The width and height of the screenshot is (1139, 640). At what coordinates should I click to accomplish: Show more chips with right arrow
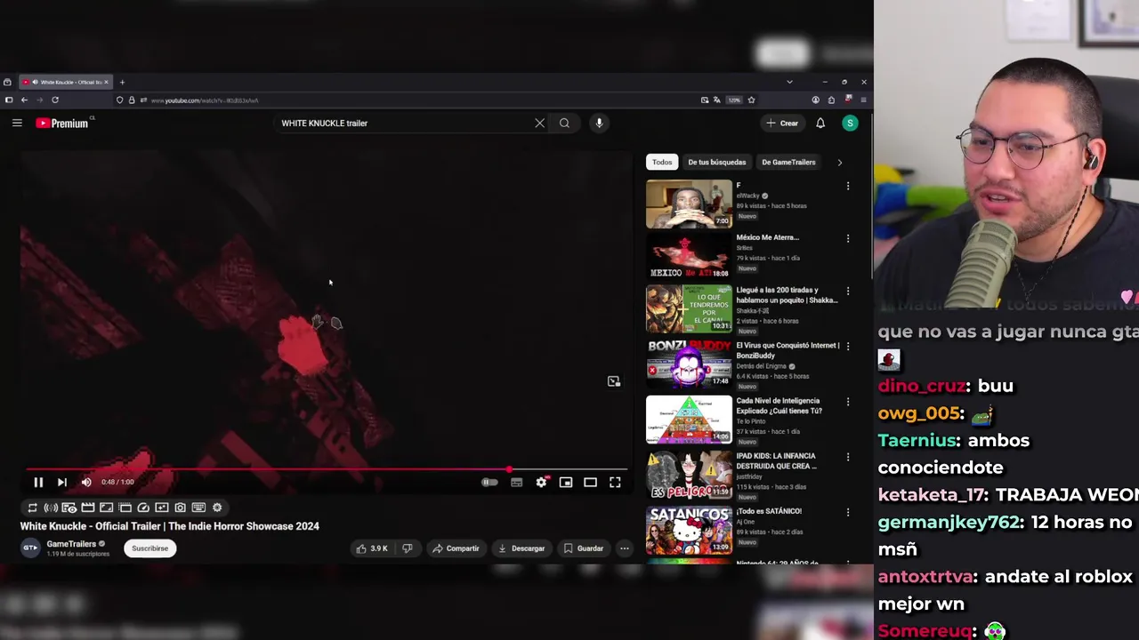click(839, 163)
